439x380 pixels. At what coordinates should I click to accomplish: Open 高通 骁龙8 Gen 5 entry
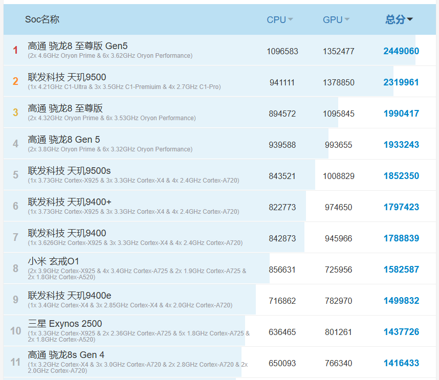64,139
